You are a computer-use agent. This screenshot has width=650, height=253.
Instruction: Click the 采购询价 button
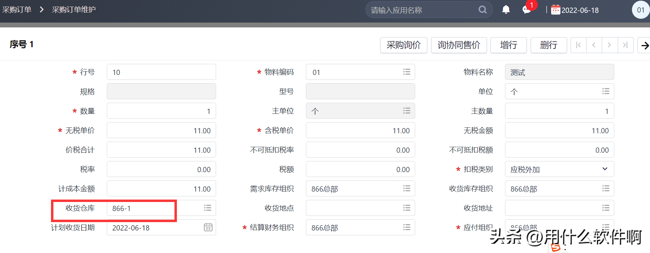tap(403, 45)
